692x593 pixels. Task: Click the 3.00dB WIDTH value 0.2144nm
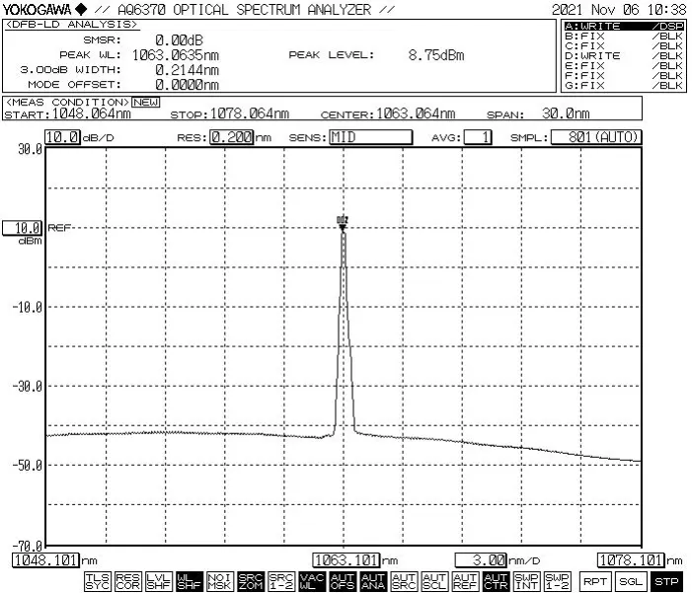[x=188, y=70]
